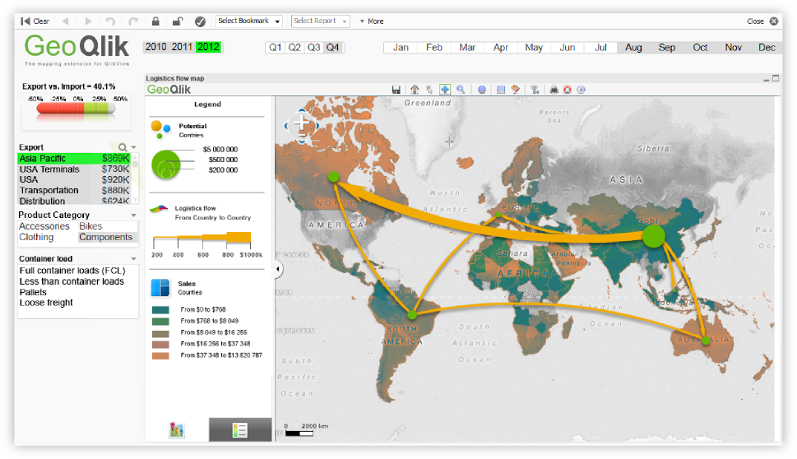The image size is (797, 459).
Task: Print the map via printer icon
Action: [x=554, y=90]
